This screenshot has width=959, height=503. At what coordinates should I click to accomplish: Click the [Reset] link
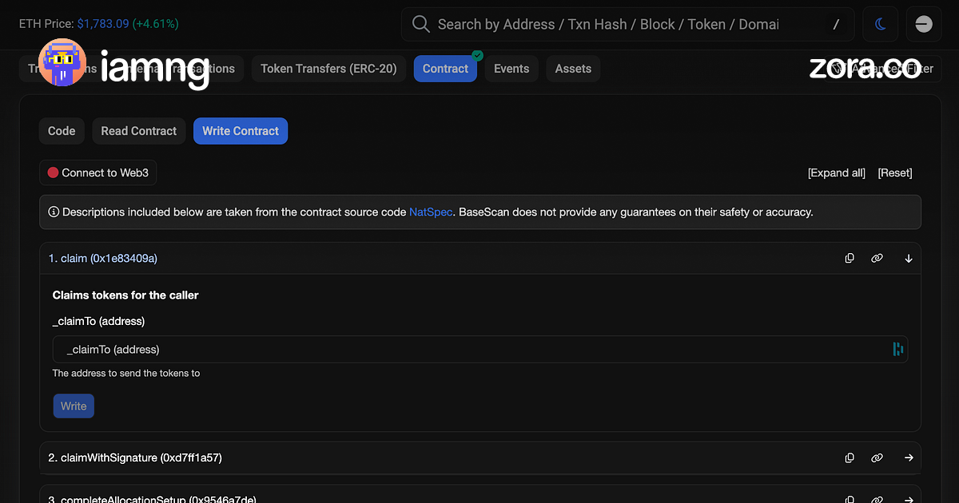pyautogui.click(x=894, y=172)
